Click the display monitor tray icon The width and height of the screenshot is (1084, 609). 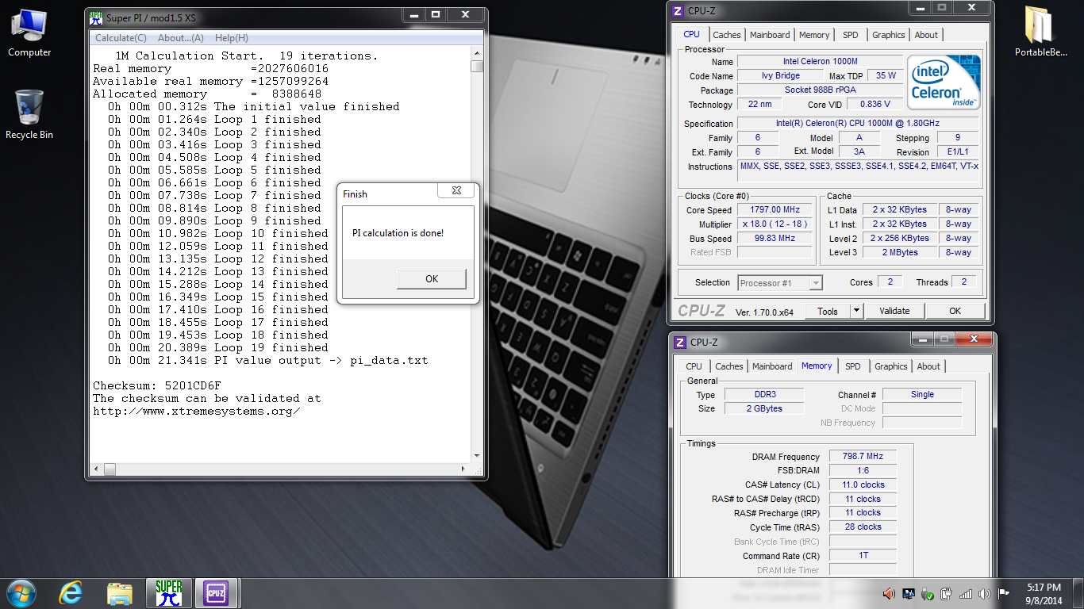tap(908, 593)
